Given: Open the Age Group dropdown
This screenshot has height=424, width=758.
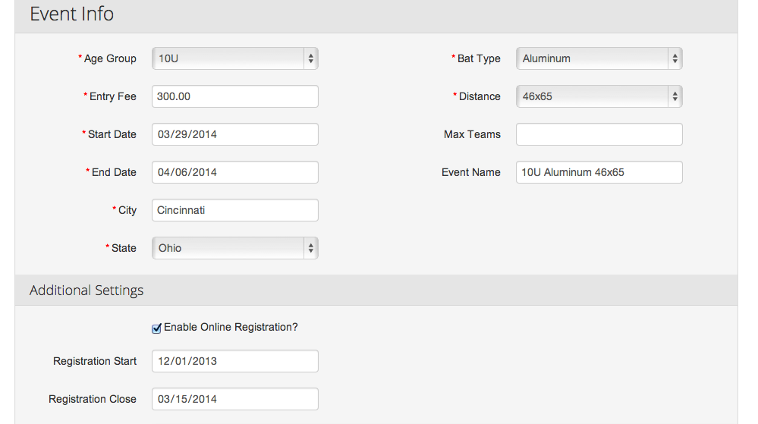Looking at the screenshot, I should (235, 58).
